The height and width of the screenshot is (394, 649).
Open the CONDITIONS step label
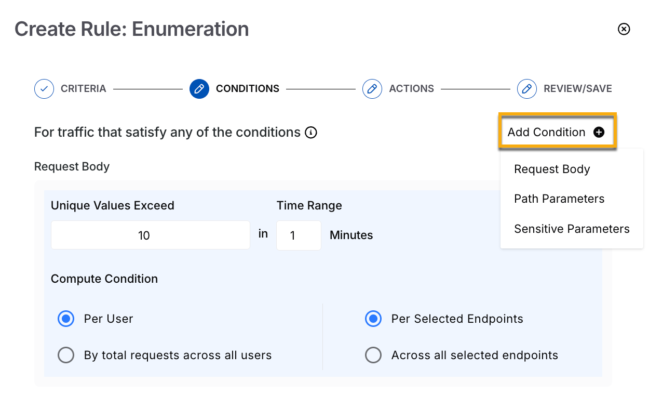click(x=248, y=89)
